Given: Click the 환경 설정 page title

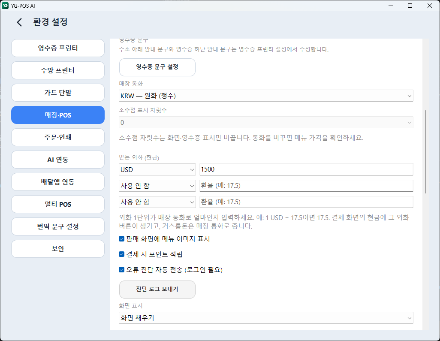Looking at the screenshot, I should pyautogui.click(x=50, y=22).
